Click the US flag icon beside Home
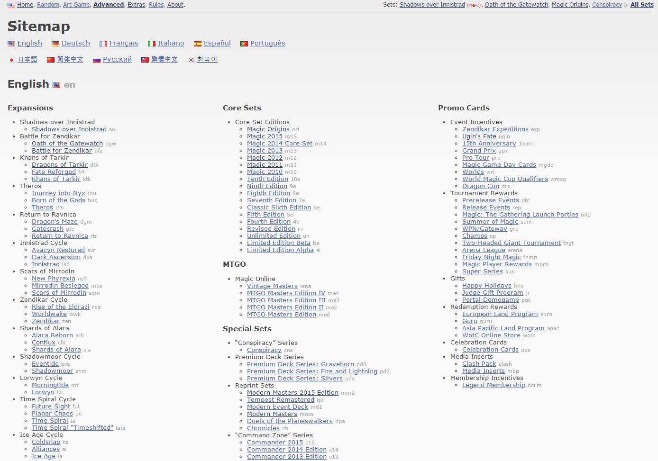658x461 pixels. 11,5
